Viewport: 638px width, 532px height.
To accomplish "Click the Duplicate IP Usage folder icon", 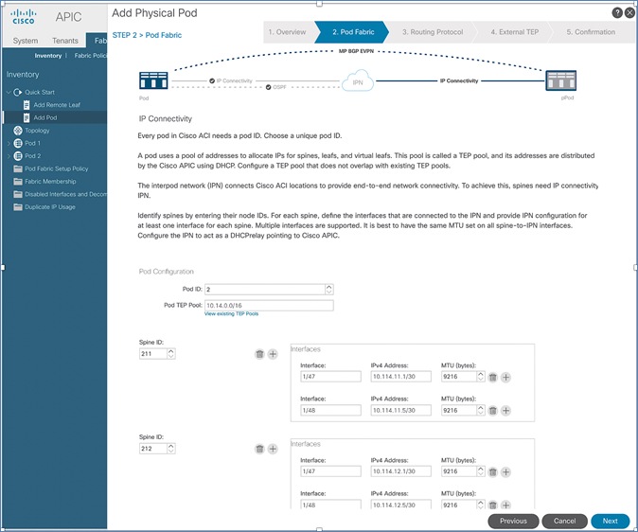I will click(x=18, y=207).
